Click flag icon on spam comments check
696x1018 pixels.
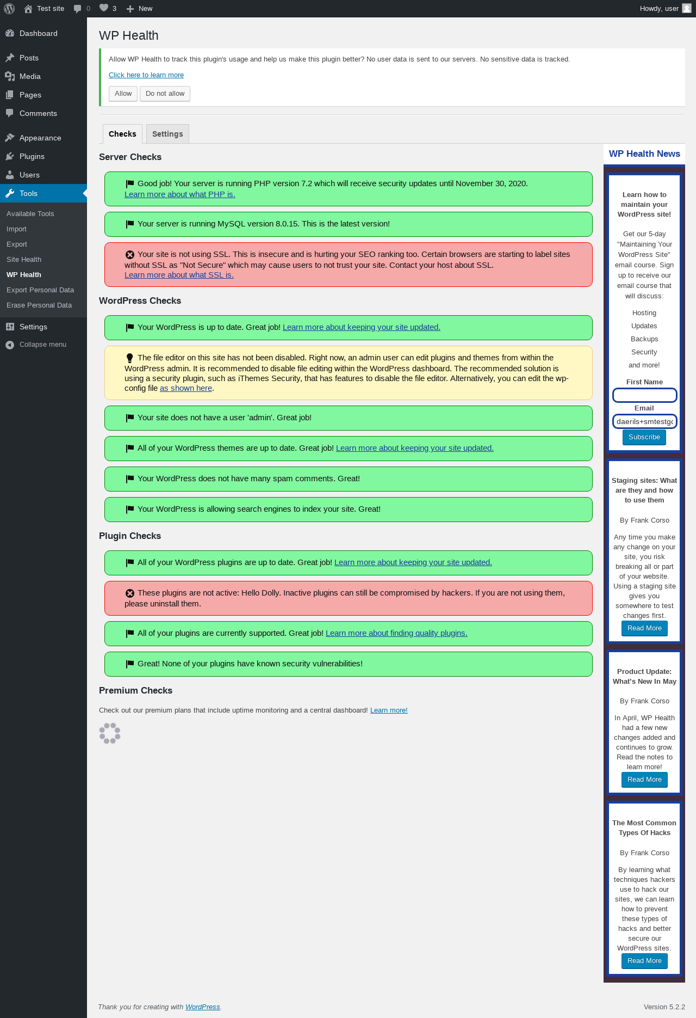(x=130, y=479)
